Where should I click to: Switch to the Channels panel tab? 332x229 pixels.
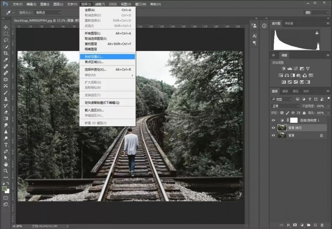coord(285,91)
